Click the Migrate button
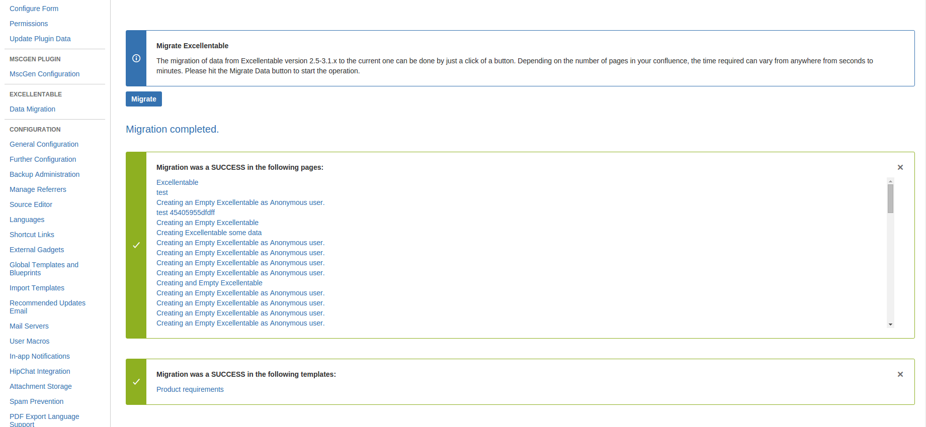This screenshot has height=427, width=926. pos(144,99)
